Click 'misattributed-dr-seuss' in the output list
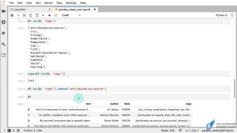Viewport: 237px width, 133px height. point(49,53)
